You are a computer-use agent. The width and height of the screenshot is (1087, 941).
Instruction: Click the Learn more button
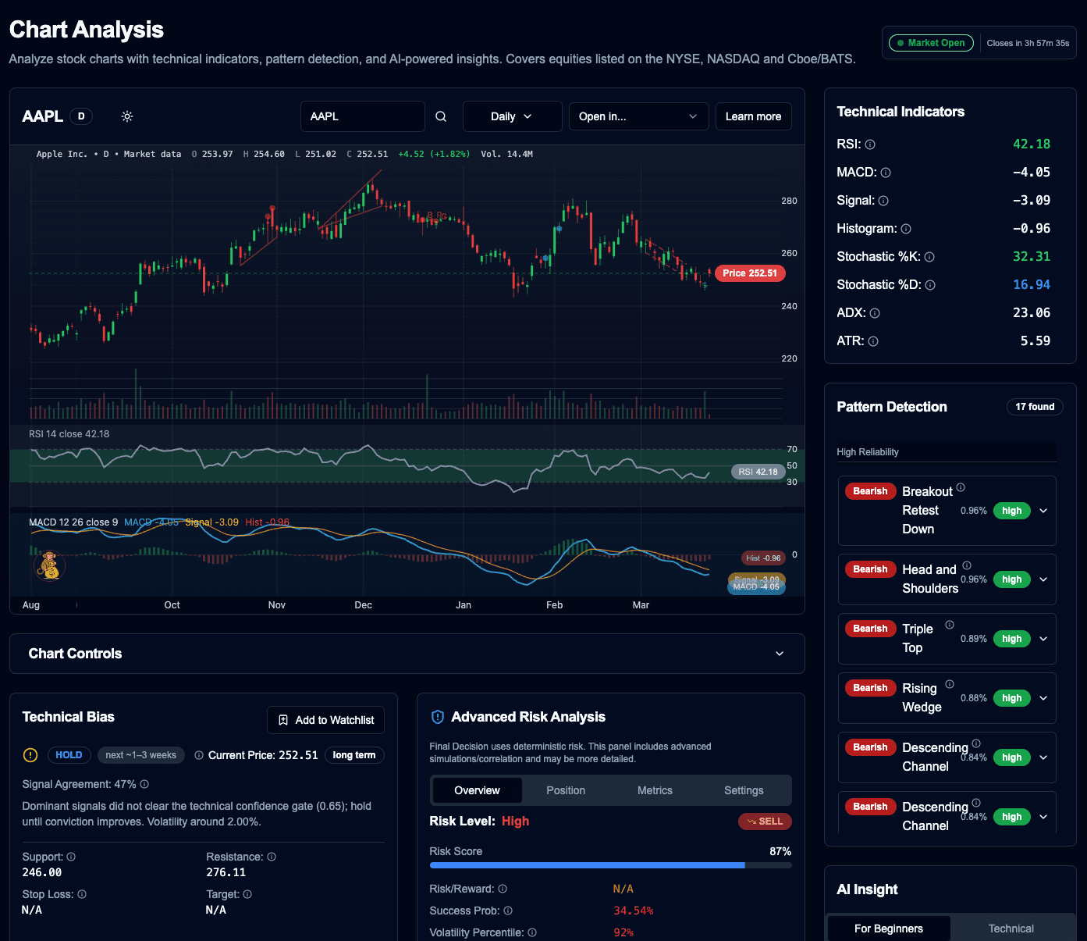pyautogui.click(x=753, y=116)
